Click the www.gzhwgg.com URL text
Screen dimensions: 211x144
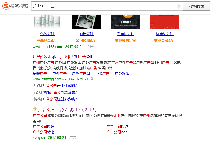[47, 79]
